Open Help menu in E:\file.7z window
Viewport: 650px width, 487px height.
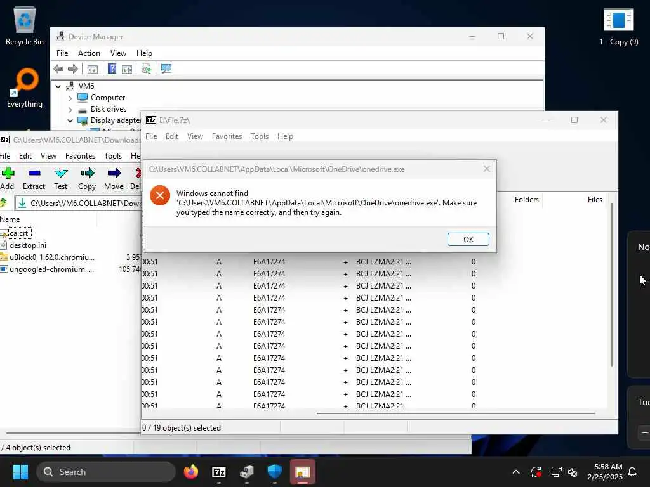[285, 136]
